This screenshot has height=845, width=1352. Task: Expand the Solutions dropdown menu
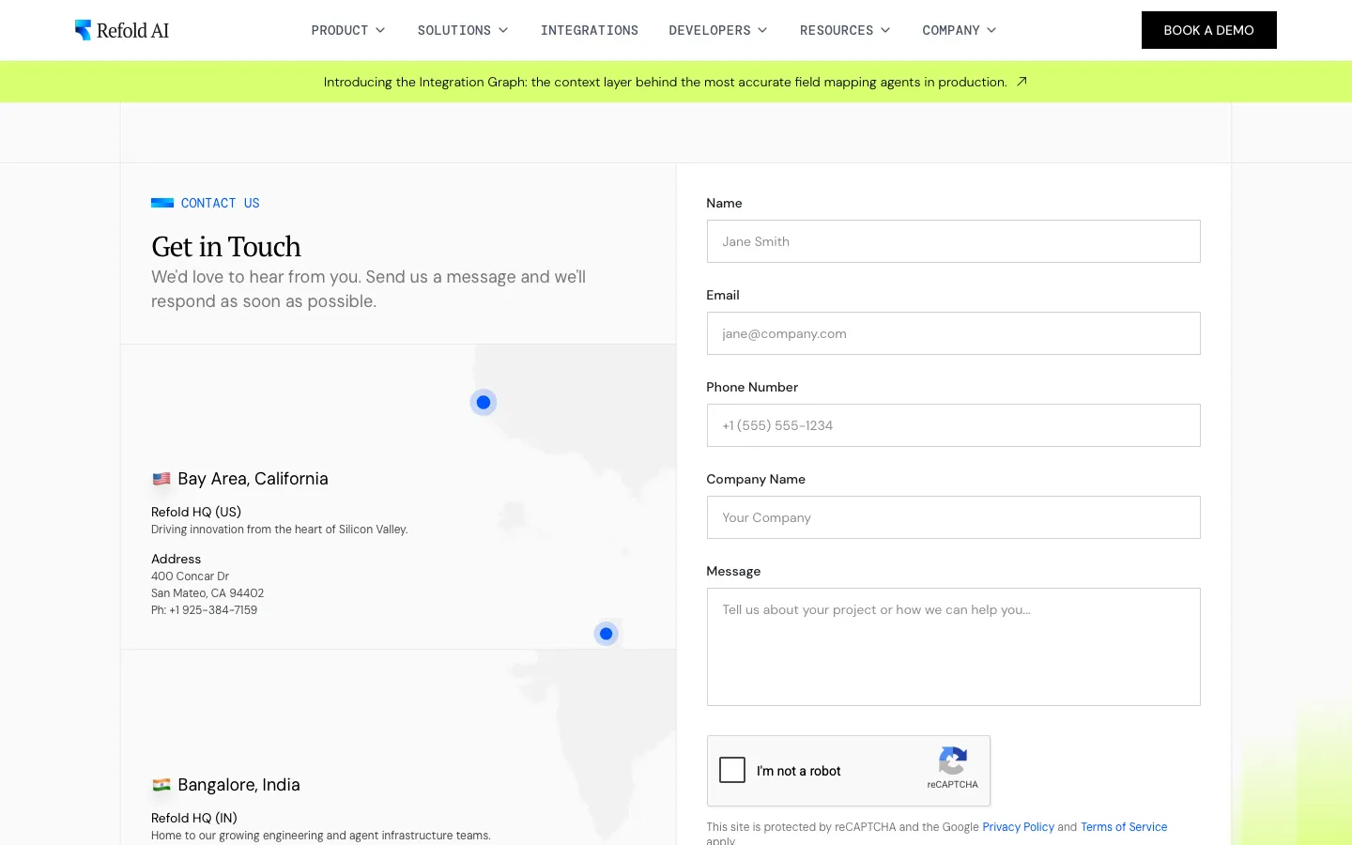point(463,30)
